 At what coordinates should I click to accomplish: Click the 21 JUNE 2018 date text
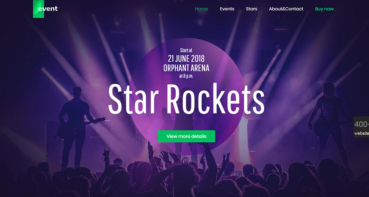(186, 58)
